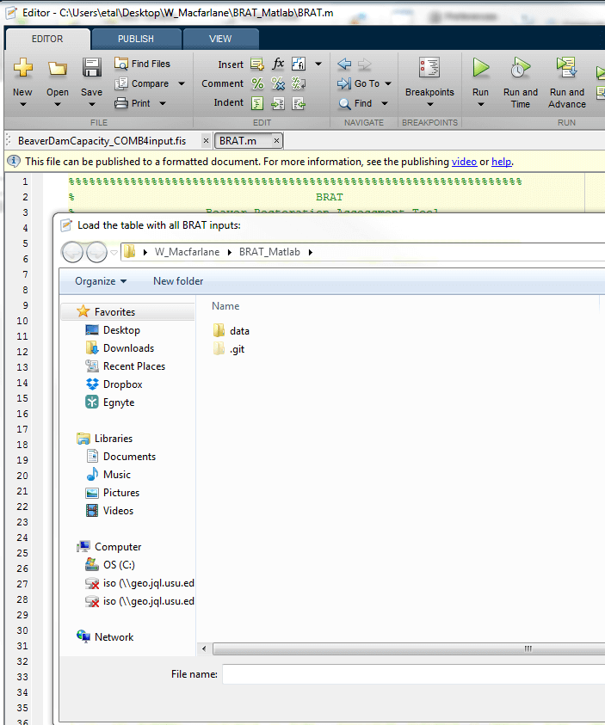Click the fixed-point data insert icon
605x725 pixels.
pyautogui.click(x=299, y=64)
